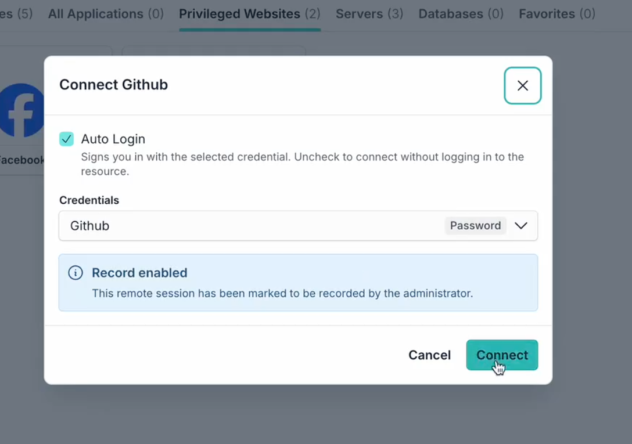Click the Auto Login label text
Viewport: 632px width, 444px height.
coord(113,139)
